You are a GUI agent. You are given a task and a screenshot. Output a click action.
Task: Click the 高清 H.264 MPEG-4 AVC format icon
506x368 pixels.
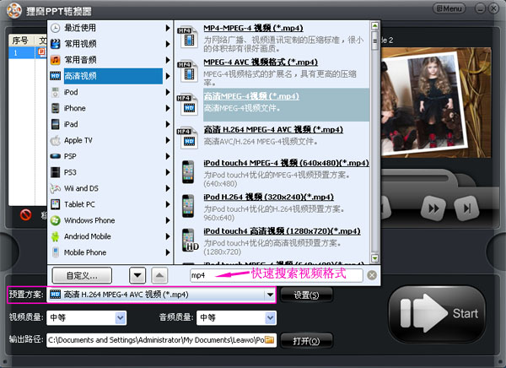[188, 138]
